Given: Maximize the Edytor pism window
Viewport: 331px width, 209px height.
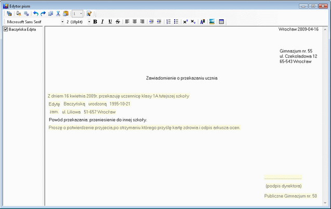Looking at the screenshot, I should (313, 6).
